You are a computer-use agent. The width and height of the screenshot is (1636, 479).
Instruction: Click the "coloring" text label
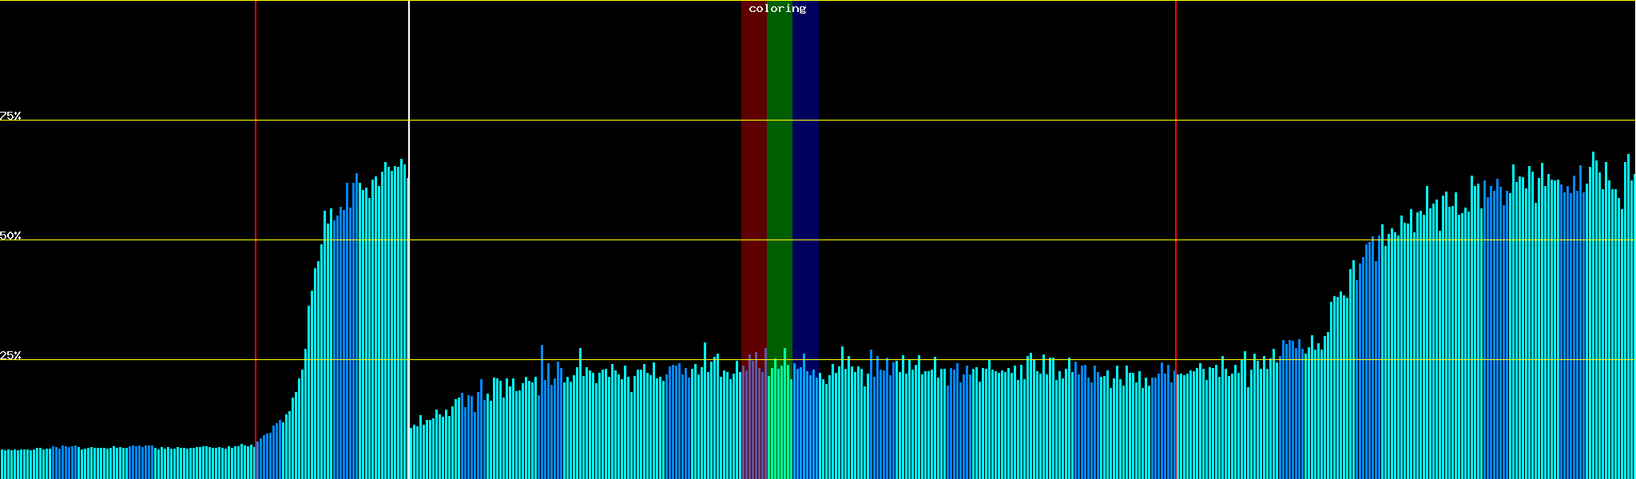click(x=777, y=9)
